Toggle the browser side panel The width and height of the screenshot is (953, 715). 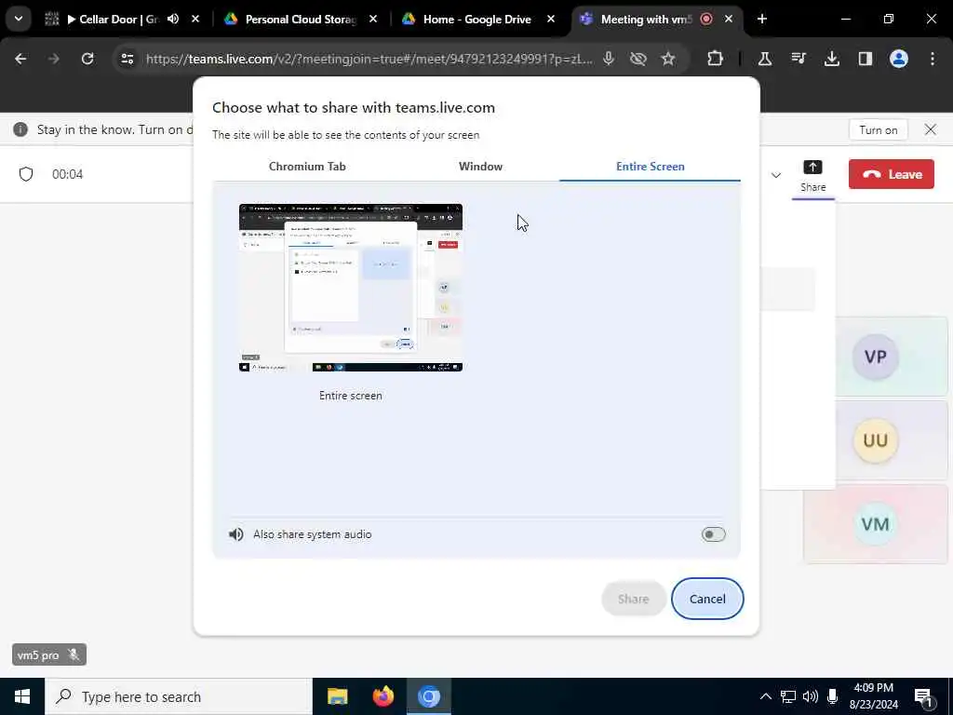tap(865, 59)
